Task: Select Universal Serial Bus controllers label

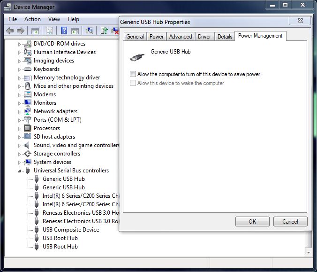Action: [71, 171]
